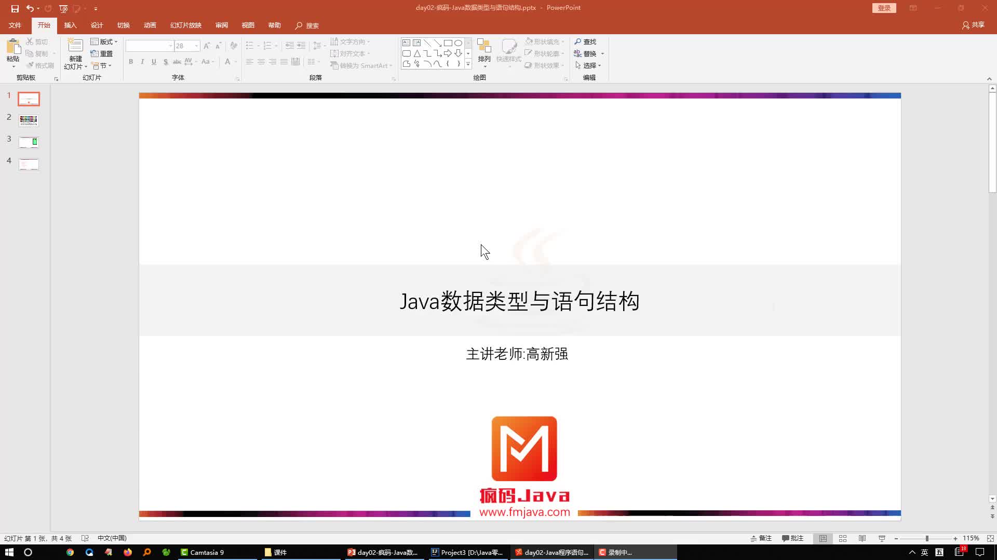Image resolution: width=997 pixels, height=560 pixels.
Task: Click the Search (搜索) tell-me box
Action: [x=307, y=25]
